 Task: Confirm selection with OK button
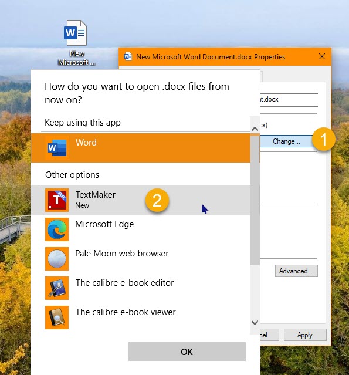point(187,352)
